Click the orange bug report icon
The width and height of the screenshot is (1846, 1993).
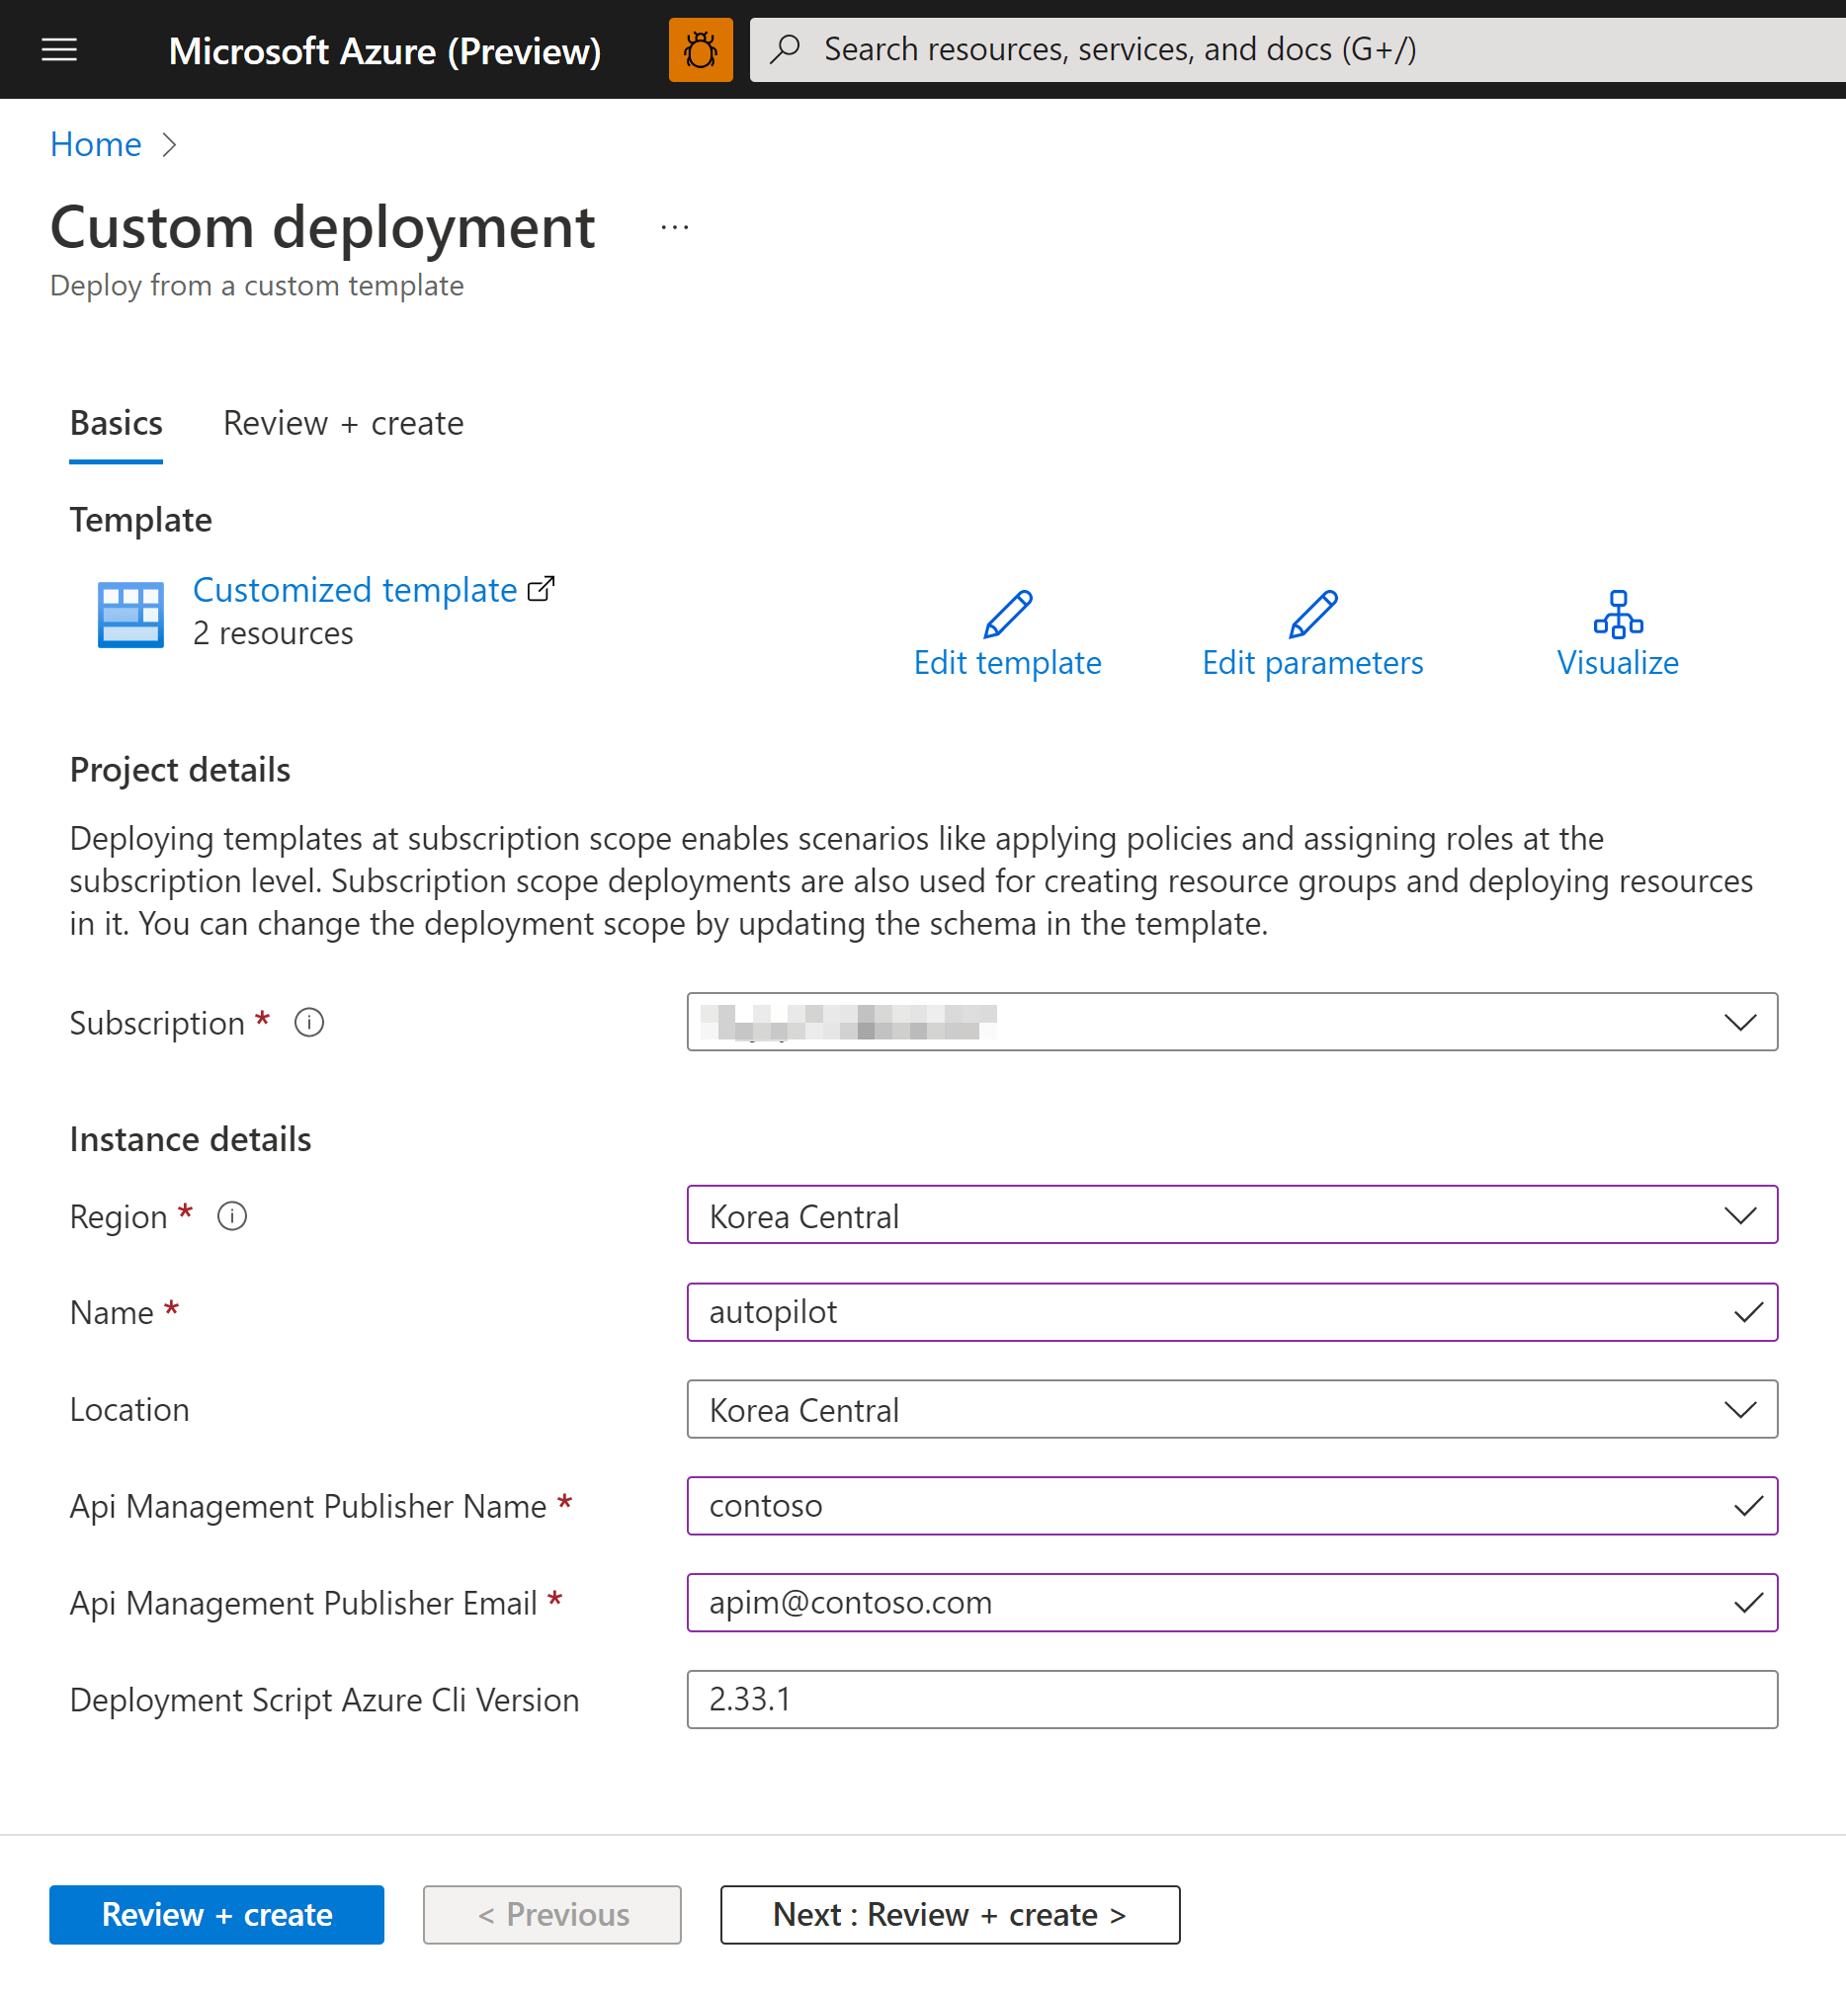[701, 49]
